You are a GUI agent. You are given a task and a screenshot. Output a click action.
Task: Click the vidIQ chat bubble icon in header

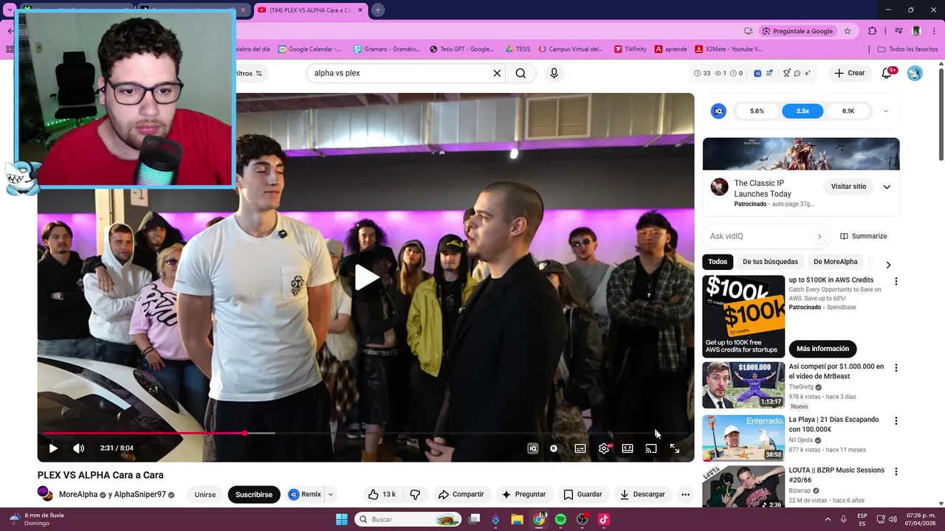[797, 73]
